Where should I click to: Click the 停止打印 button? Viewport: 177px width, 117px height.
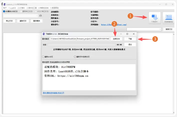coord(9,21)
